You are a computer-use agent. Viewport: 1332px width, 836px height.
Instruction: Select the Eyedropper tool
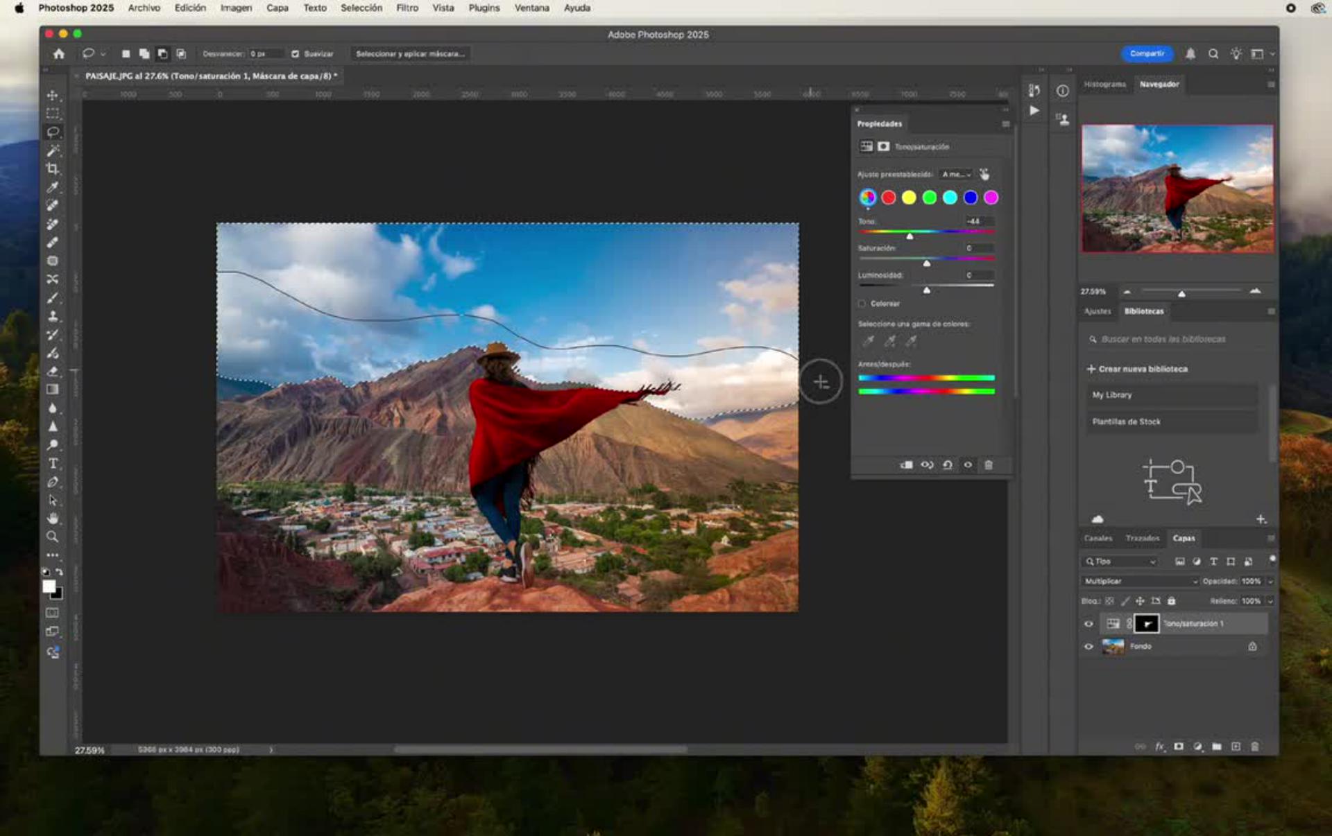click(53, 187)
